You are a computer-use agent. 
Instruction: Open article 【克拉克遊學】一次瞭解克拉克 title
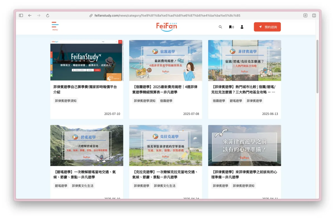[165, 174]
